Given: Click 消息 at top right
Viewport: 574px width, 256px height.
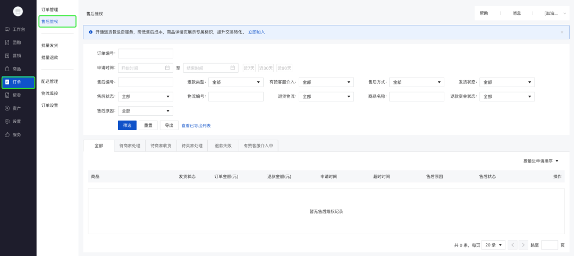Looking at the screenshot, I should pos(517,13).
